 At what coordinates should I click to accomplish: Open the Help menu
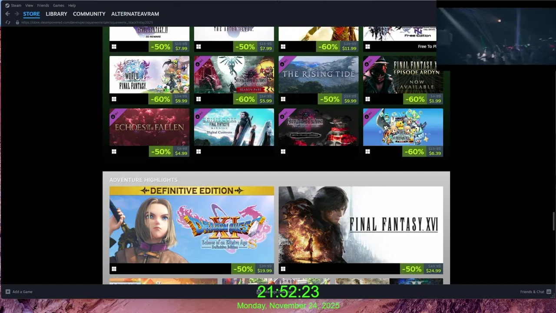(72, 6)
